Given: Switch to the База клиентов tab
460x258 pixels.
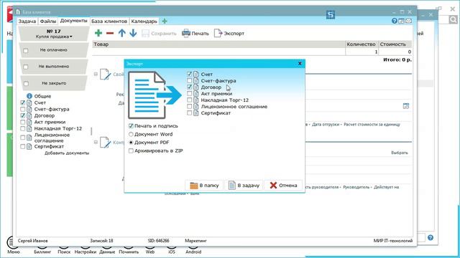Looking at the screenshot, I should [109, 21].
